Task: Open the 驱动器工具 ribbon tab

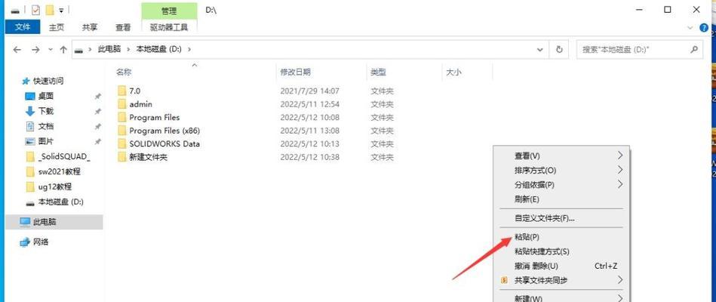Action: click(169, 27)
